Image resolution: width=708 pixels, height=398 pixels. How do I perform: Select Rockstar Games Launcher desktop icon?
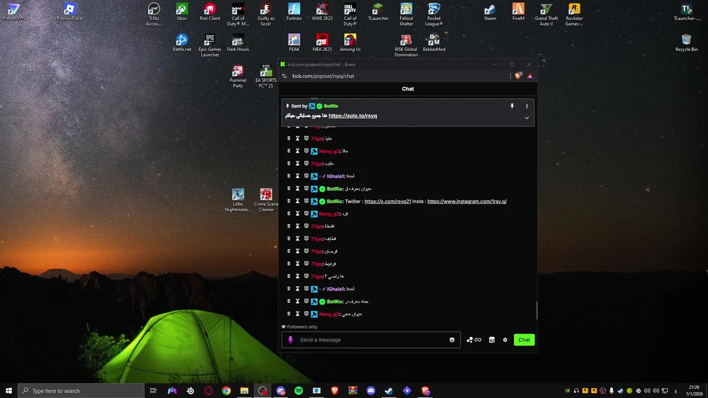point(574,14)
